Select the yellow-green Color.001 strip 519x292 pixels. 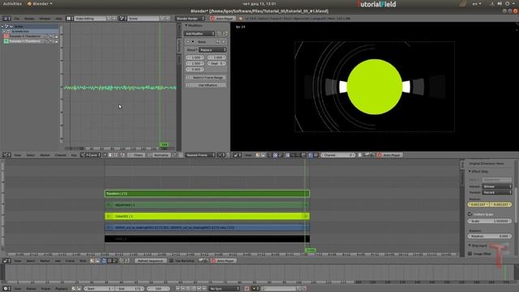pyautogui.click(x=208, y=217)
